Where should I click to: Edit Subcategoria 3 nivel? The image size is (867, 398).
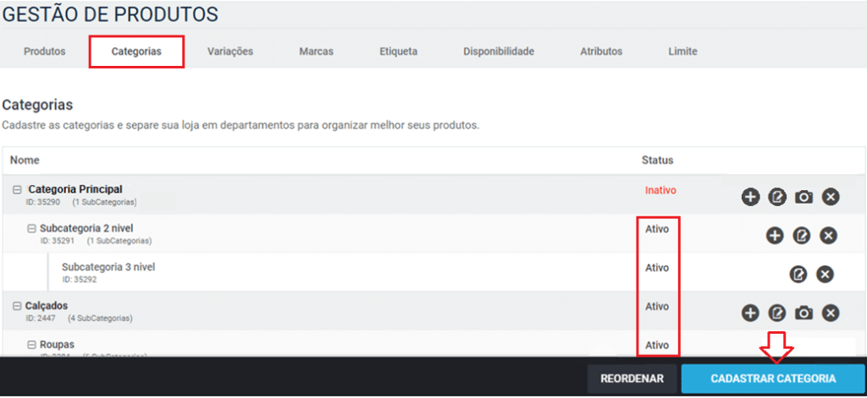(798, 275)
